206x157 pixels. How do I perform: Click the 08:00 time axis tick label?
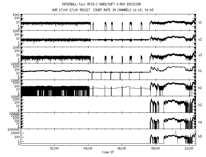(x=155, y=148)
